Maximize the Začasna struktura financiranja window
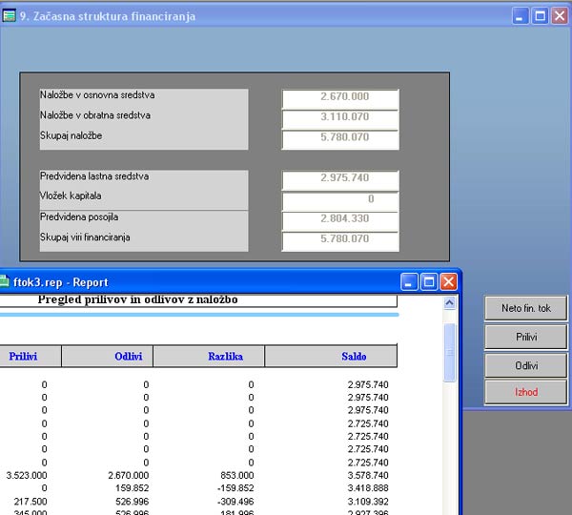572x515 pixels. coord(540,15)
